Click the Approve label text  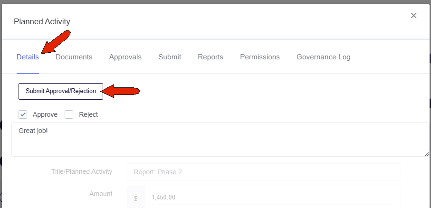45,114
